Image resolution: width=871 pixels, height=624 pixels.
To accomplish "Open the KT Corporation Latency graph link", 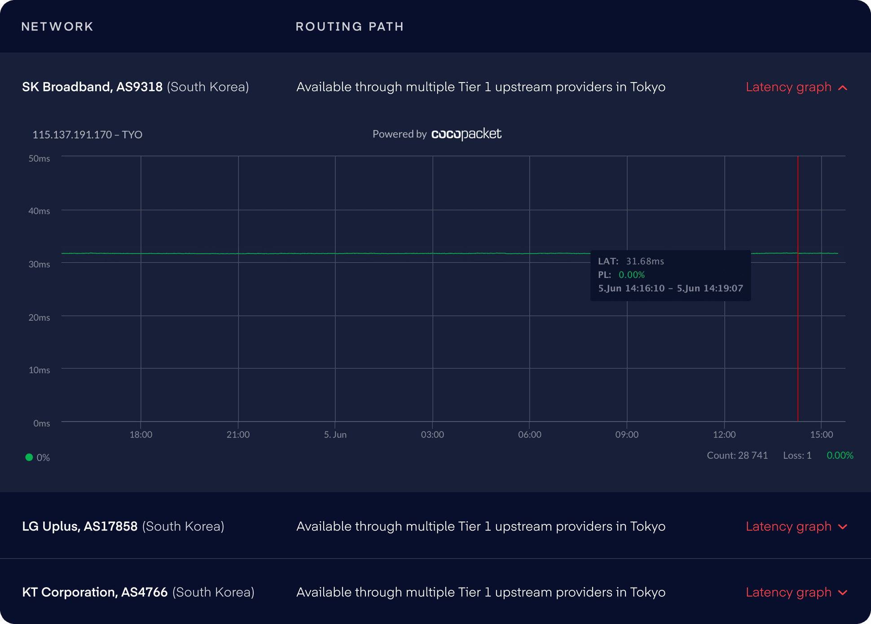I will point(788,593).
